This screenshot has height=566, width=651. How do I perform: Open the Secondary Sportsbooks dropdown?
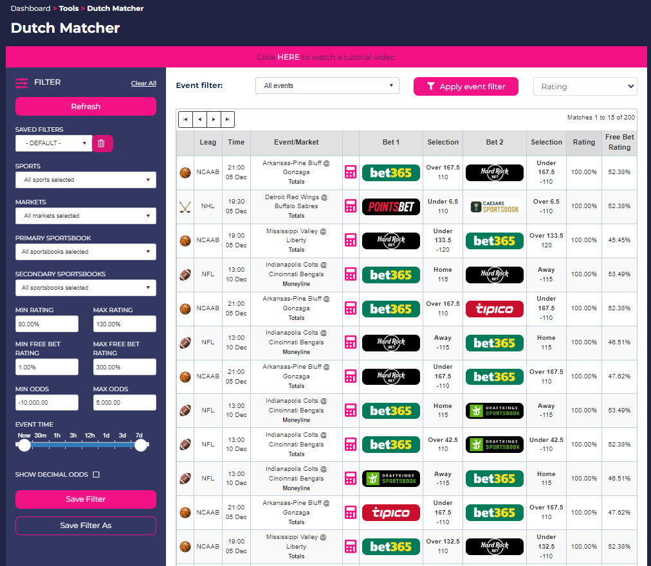pyautogui.click(x=86, y=288)
